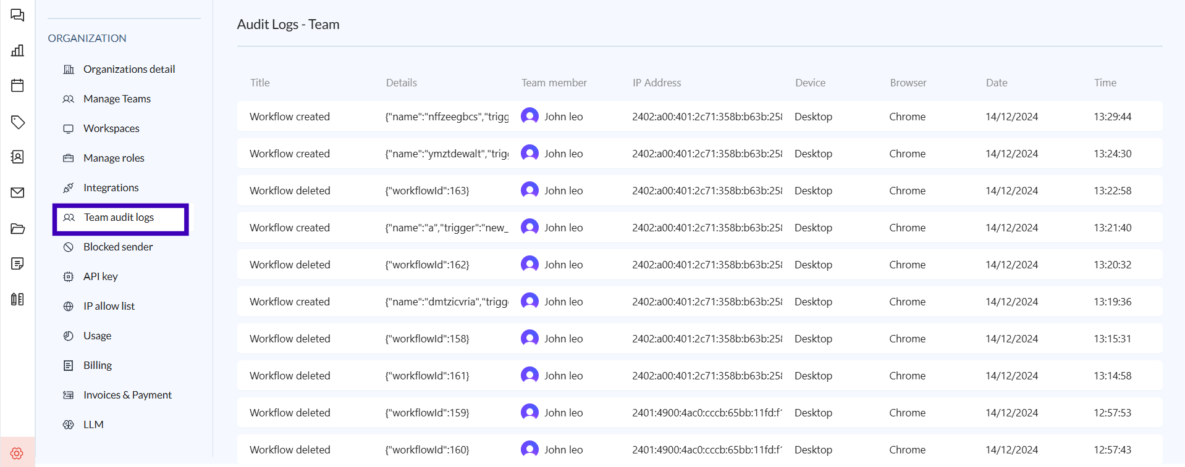Open the tags icon in left rail
This screenshot has width=1185, height=467.
pyautogui.click(x=17, y=122)
